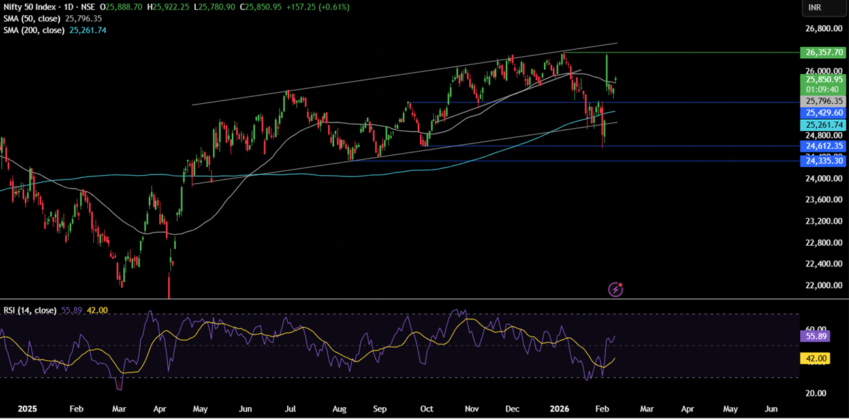Image resolution: width=849 pixels, height=419 pixels.
Task: Click the Dec label on time axis
Action: tap(513, 409)
